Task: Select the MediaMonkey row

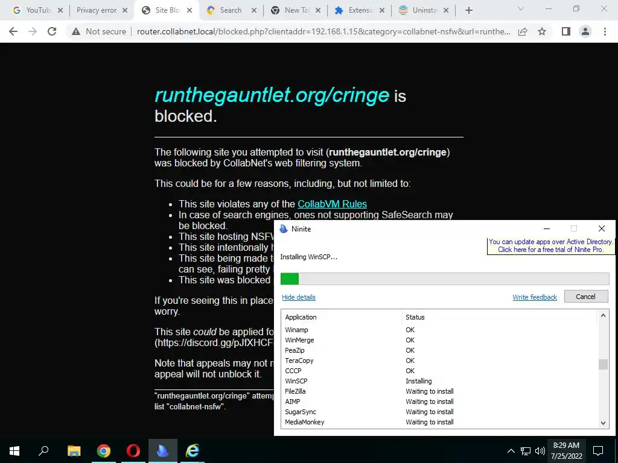Action: coord(439,422)
